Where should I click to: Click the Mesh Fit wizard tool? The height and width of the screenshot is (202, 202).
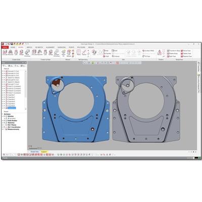click(64, 53)
